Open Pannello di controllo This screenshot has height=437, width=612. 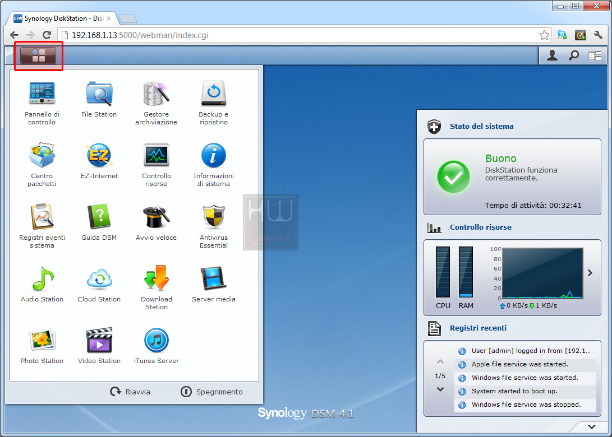click(x=42, y=103)
